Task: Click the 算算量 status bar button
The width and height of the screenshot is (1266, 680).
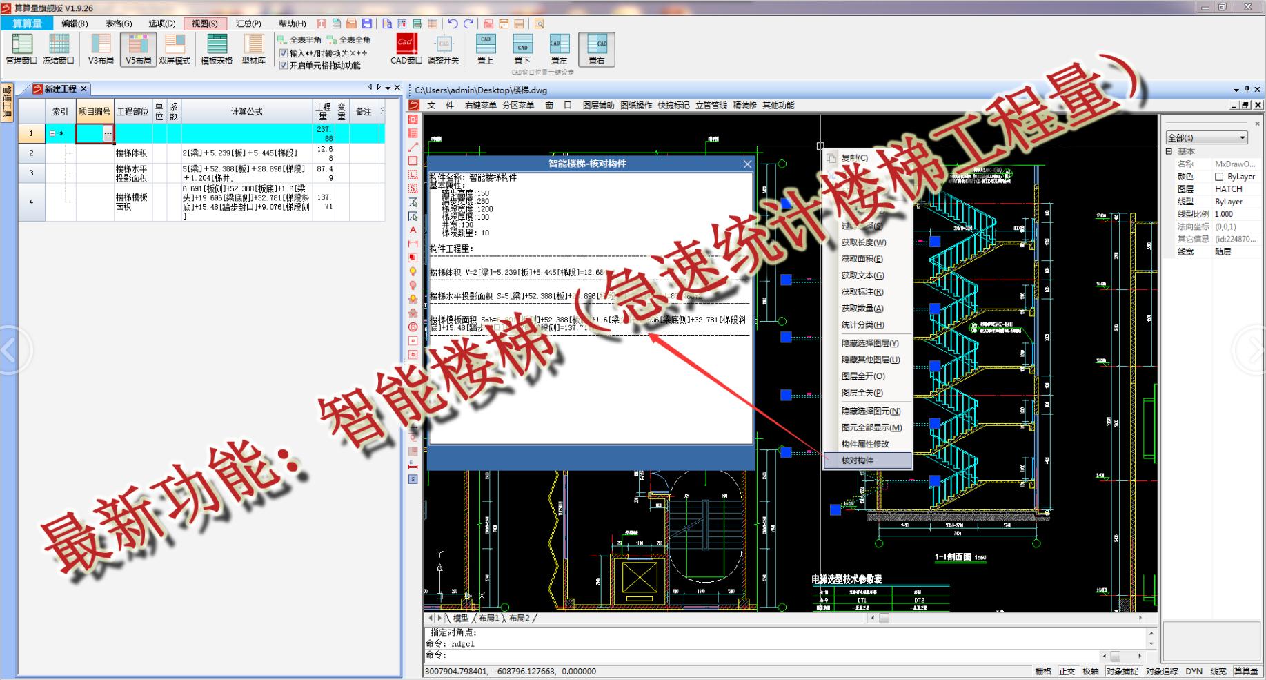Action: pos(1246,671)
